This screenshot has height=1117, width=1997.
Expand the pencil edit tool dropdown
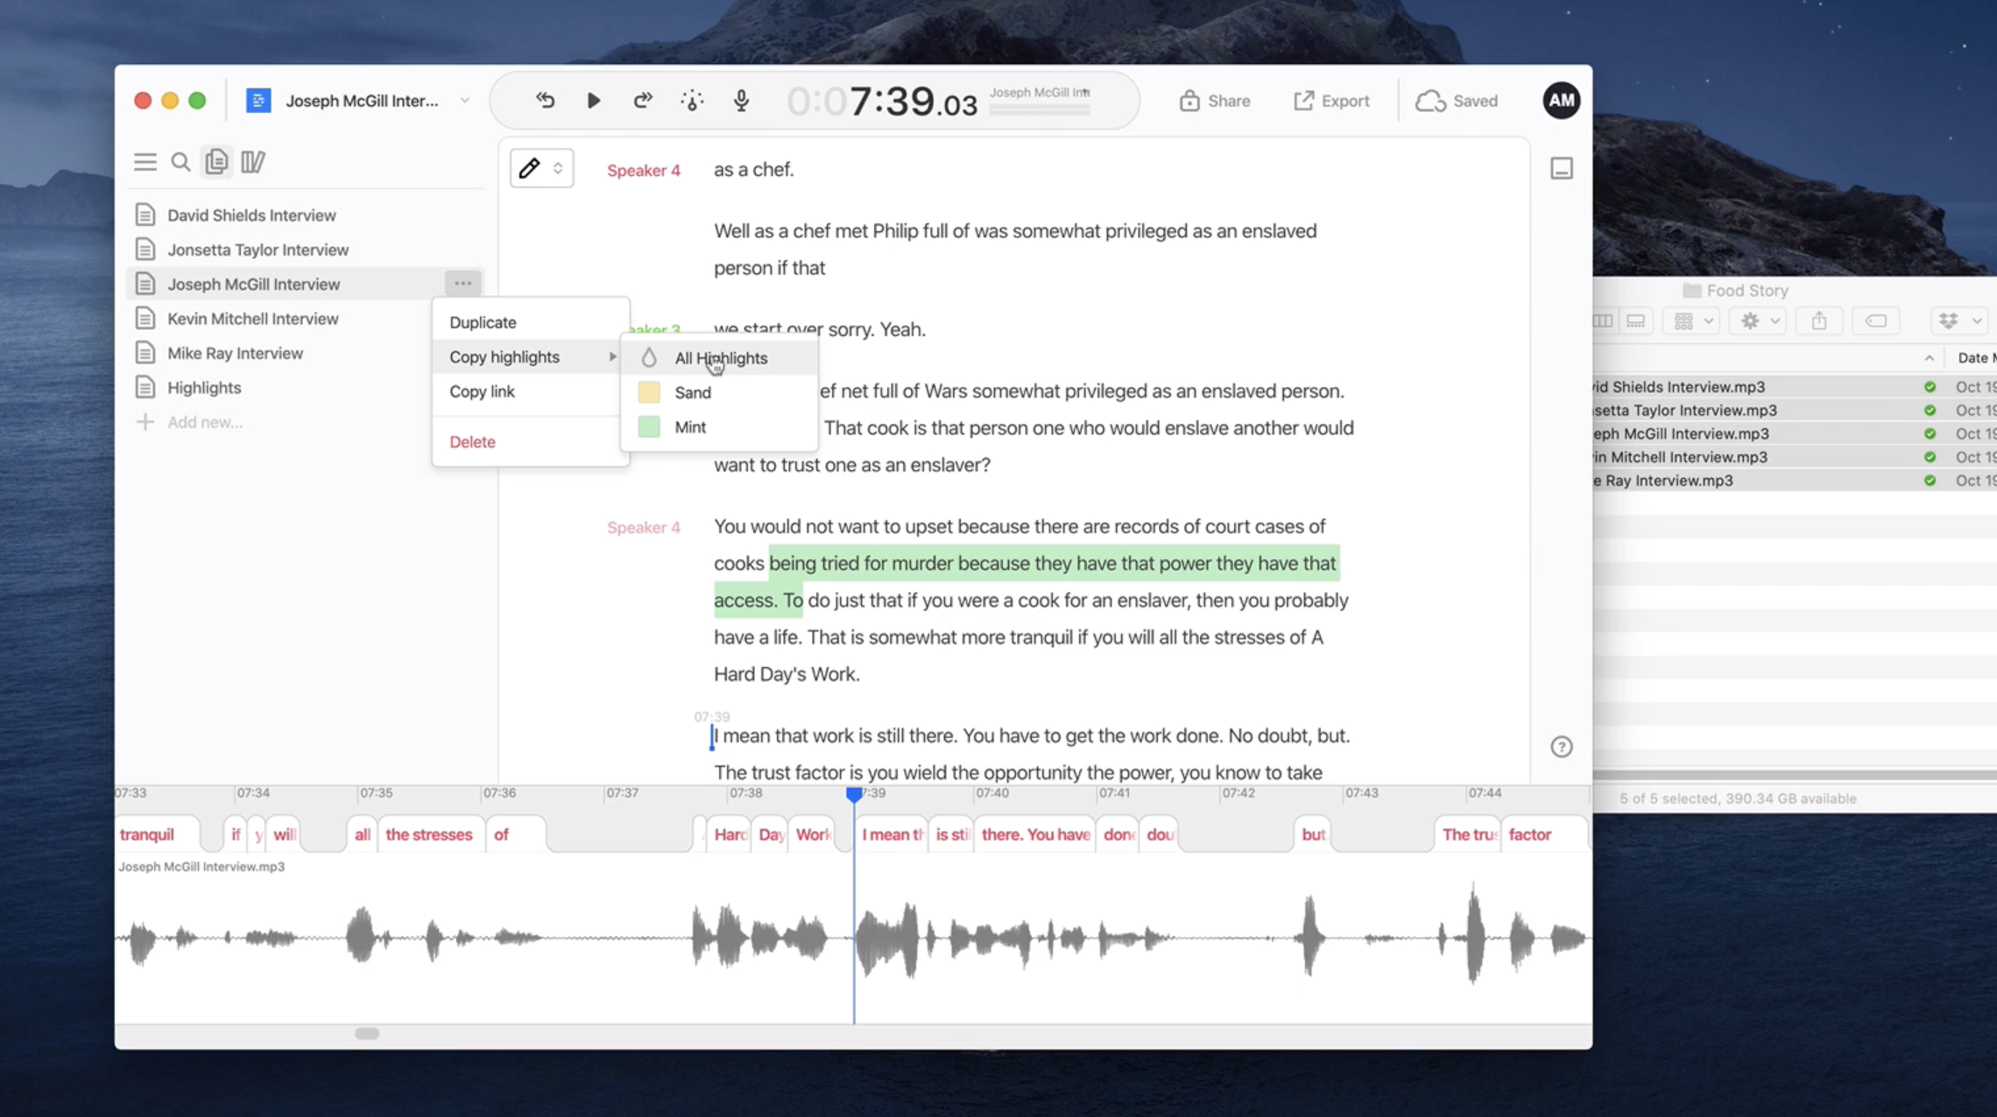[541, 167]
